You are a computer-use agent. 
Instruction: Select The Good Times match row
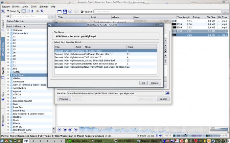click(105, 51)
